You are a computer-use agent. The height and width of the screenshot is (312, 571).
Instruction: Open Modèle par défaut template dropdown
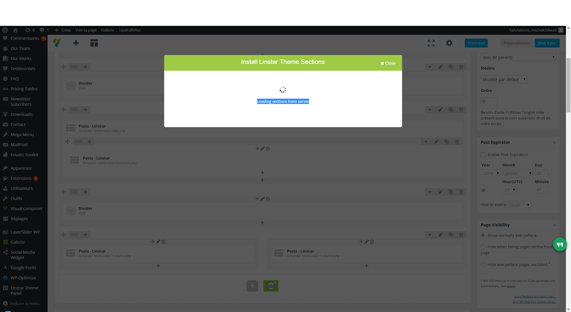pos(504,79)
